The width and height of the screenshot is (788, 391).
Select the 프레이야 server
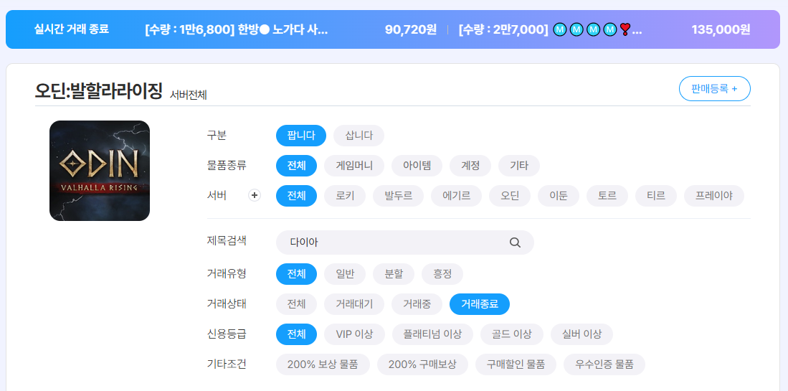(x=713, y=196)
